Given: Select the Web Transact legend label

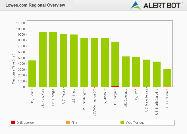Looking at the screenshot, I should click(136, 123).
